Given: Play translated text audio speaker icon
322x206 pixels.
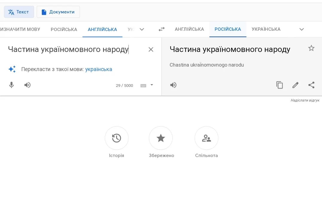Looking at the screenshot, I should click(173, 85).
